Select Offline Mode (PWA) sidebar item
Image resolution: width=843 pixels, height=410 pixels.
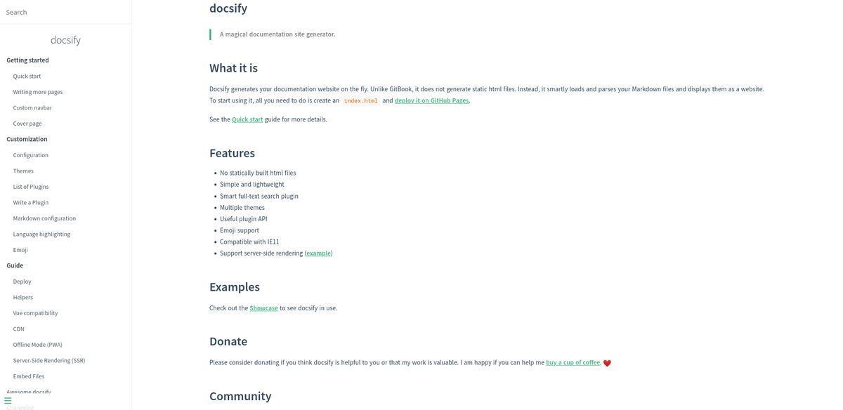pos(37,345)
